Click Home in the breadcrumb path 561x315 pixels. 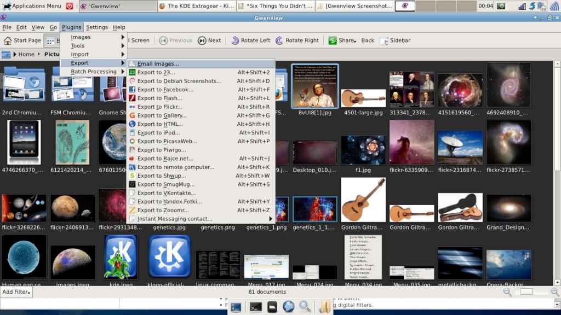26,54
